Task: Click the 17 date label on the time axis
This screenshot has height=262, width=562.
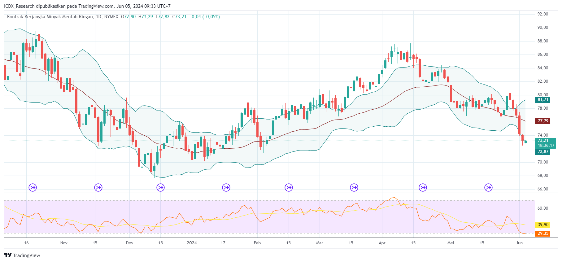Action: (223, 243)
